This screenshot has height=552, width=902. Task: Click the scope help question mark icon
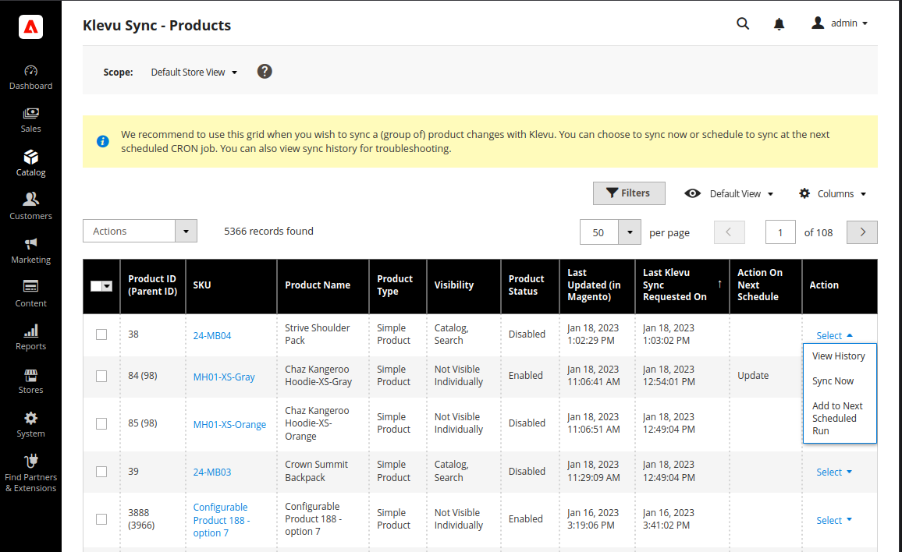(x=265, y=71)
